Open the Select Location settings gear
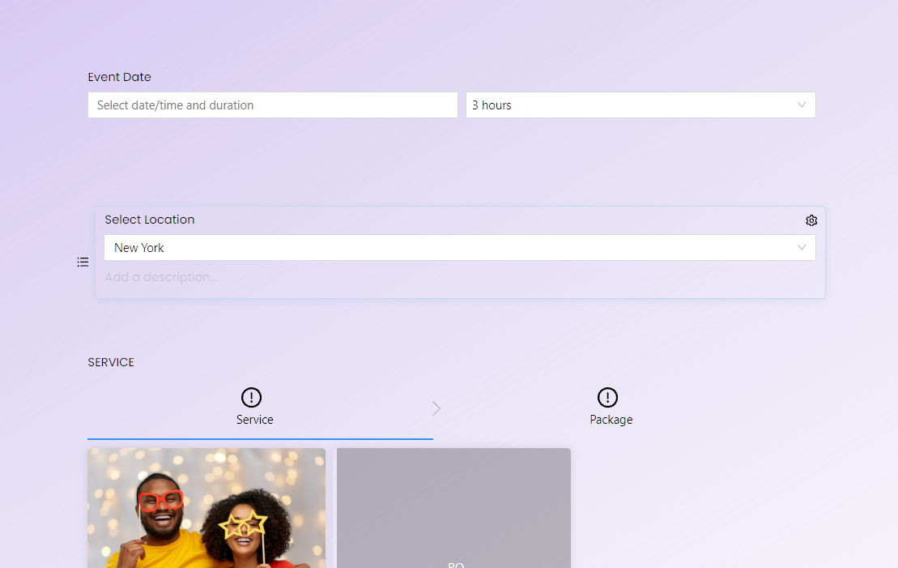Viewport: 898px width, 568px height. tap(811, 220)
